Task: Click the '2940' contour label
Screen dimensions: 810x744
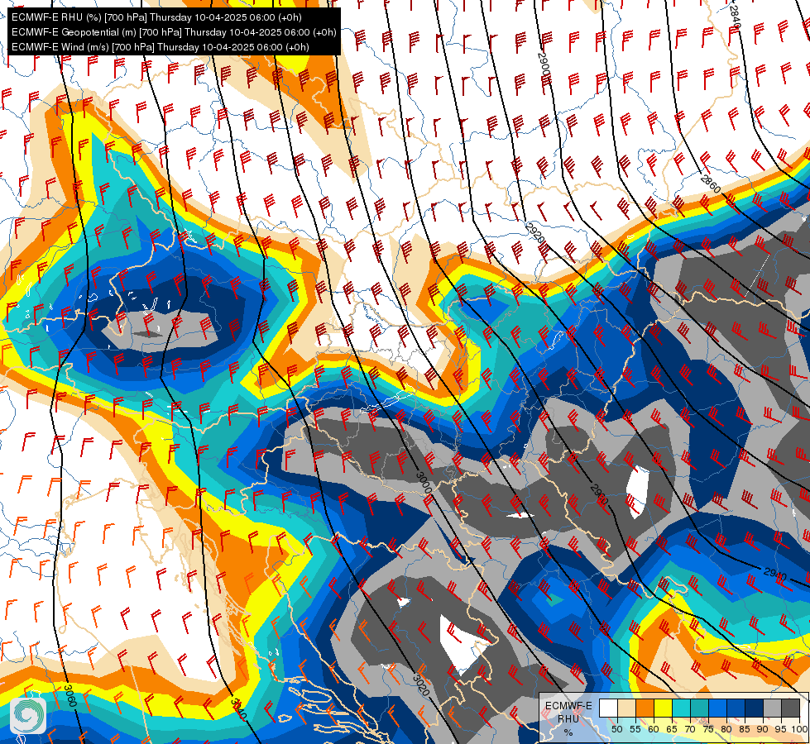Action: [775, 575]
